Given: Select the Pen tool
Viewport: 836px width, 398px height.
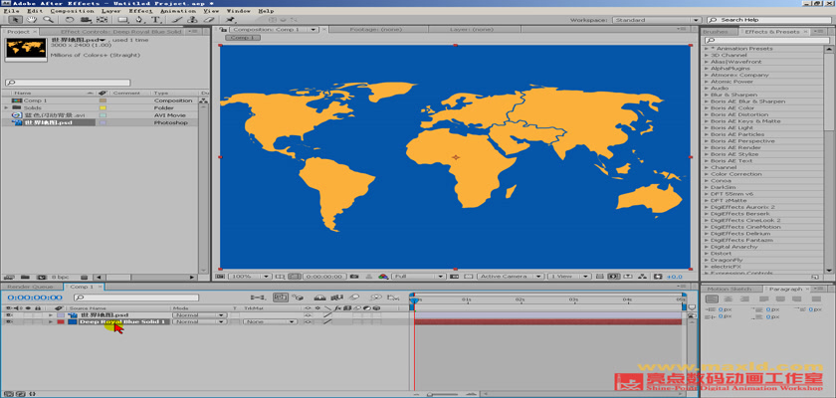Looking at the screenshot, I should click(x=139, y=19).
